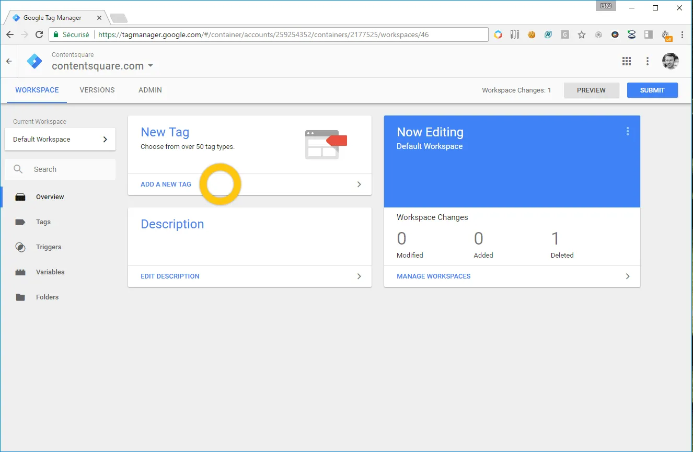Click the Submit button
693x452 pixels.
click(x=652, y=90)
